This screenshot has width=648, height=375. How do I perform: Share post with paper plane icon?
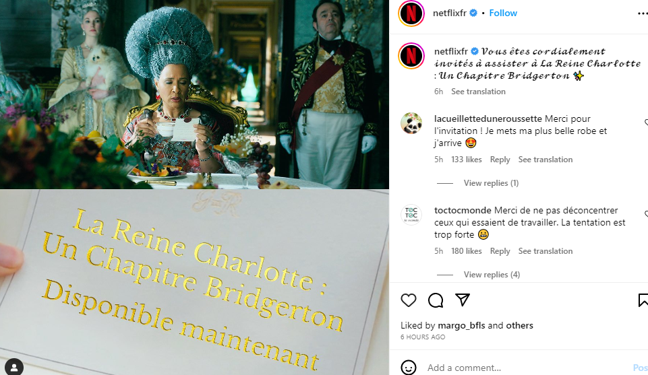click(x=463, y=300)
